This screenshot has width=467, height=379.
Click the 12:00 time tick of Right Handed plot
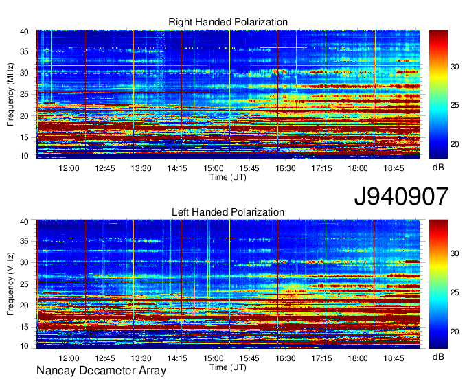(x=69, y=168)
